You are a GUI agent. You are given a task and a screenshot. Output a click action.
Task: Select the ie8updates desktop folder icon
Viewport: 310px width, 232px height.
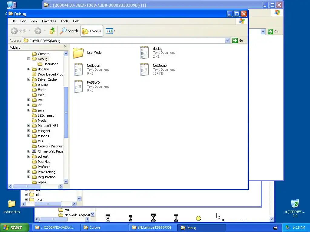click(12, 204)
